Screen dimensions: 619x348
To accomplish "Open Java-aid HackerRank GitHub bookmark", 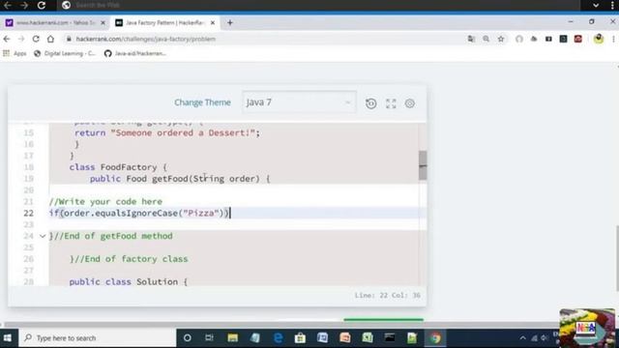I will point(135,53).
